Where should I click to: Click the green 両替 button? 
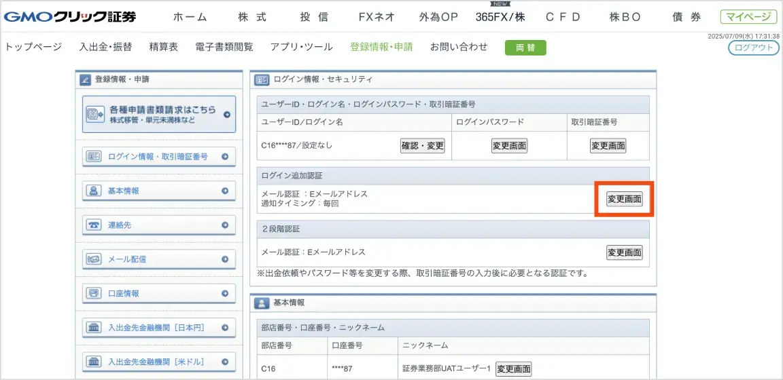tap(525, 47)
